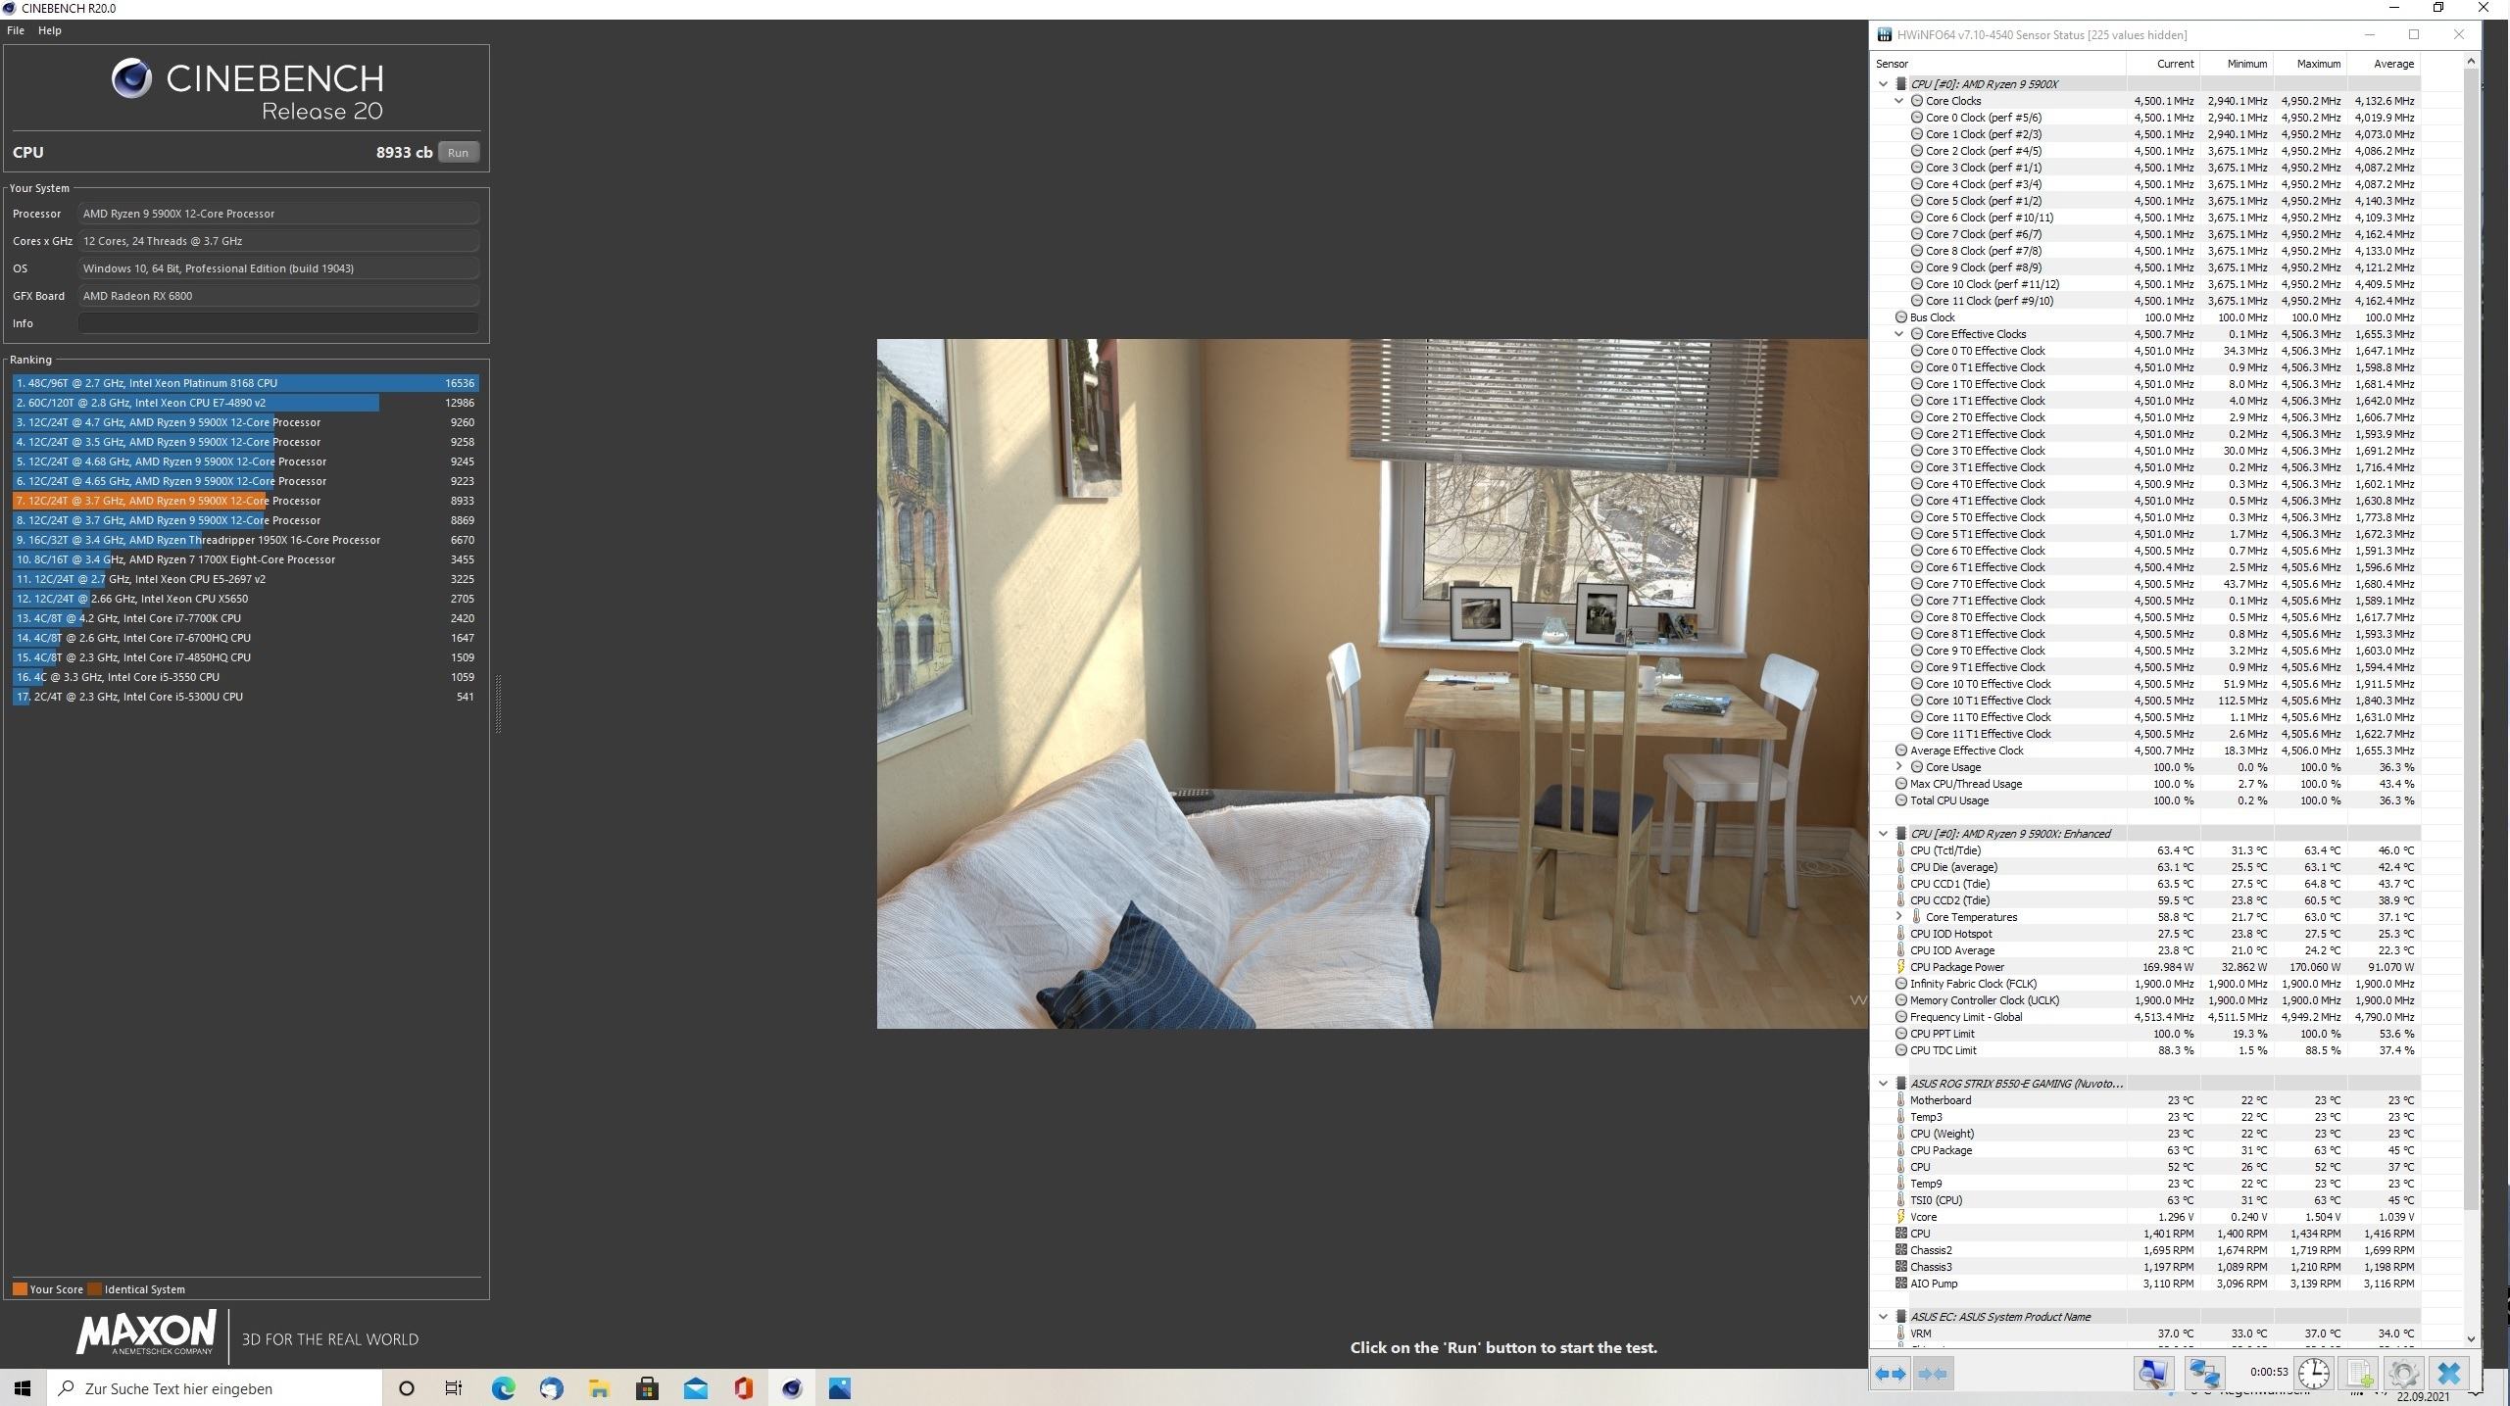Viewport: 2510px width, 1406px height.
Task: Open HWiNFO sensor summary magnifier icon
Action: [2152, 1374]
